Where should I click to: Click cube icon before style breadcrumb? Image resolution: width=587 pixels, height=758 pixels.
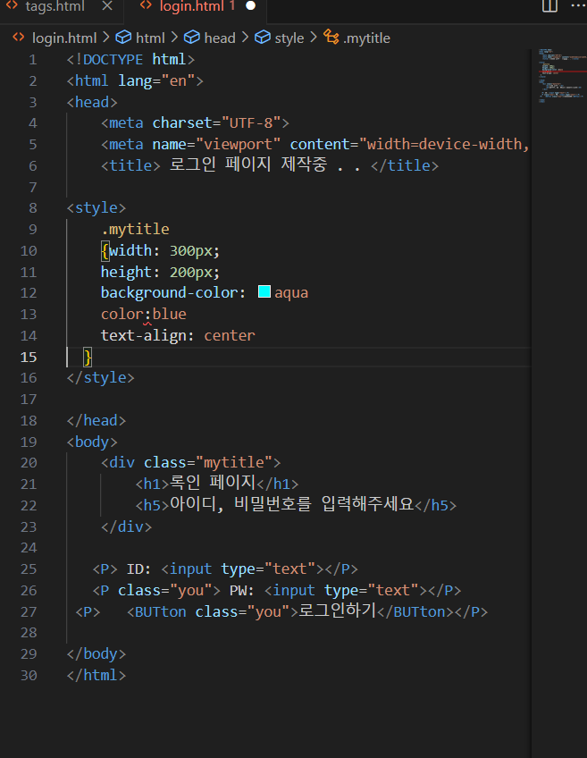coord(263,38)
